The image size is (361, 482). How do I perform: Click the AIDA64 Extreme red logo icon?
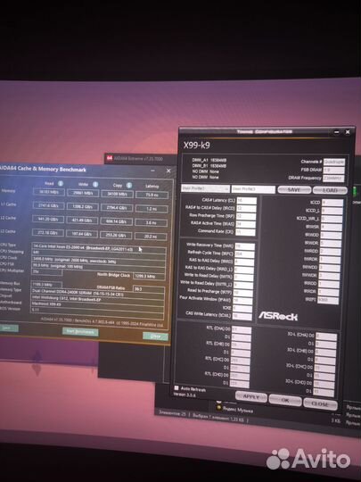pos(110,158)
